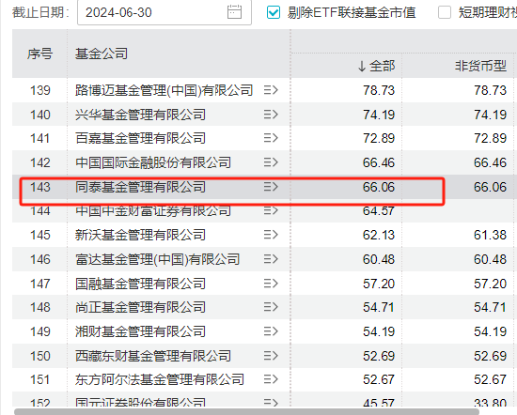Click the details icon for 同泰基金管理有限公司
The image size is (517, 415).
point(271,187)
